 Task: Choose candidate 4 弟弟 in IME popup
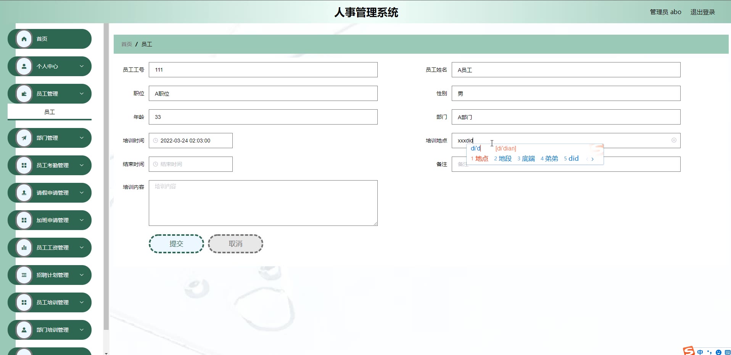549,159
